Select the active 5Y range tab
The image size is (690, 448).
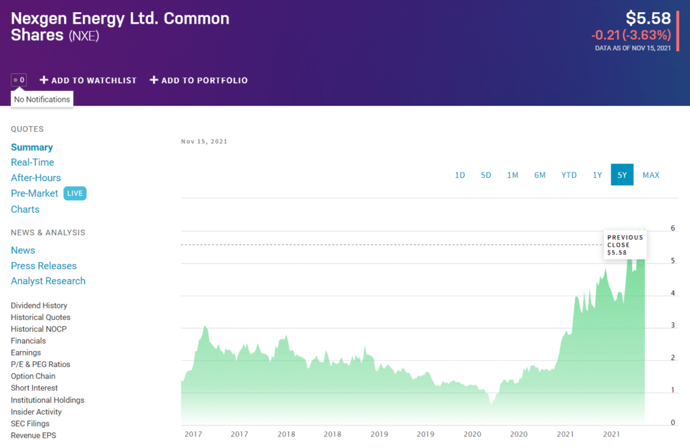(x=622, y=174)
